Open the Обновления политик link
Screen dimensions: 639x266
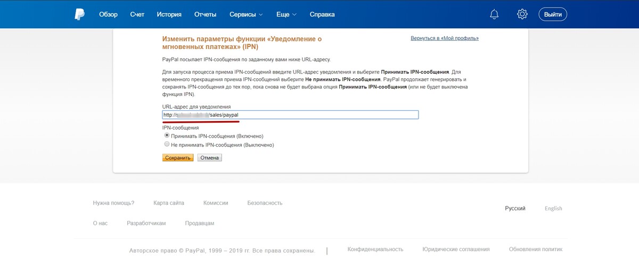(x=536, y=249)
